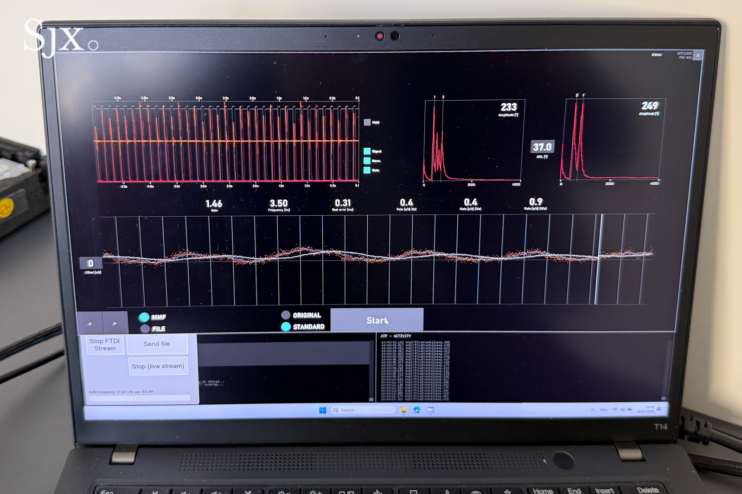
Task: Open File Explorer from the taskbar
Action: pyautogui.click(x=404, y=410)
